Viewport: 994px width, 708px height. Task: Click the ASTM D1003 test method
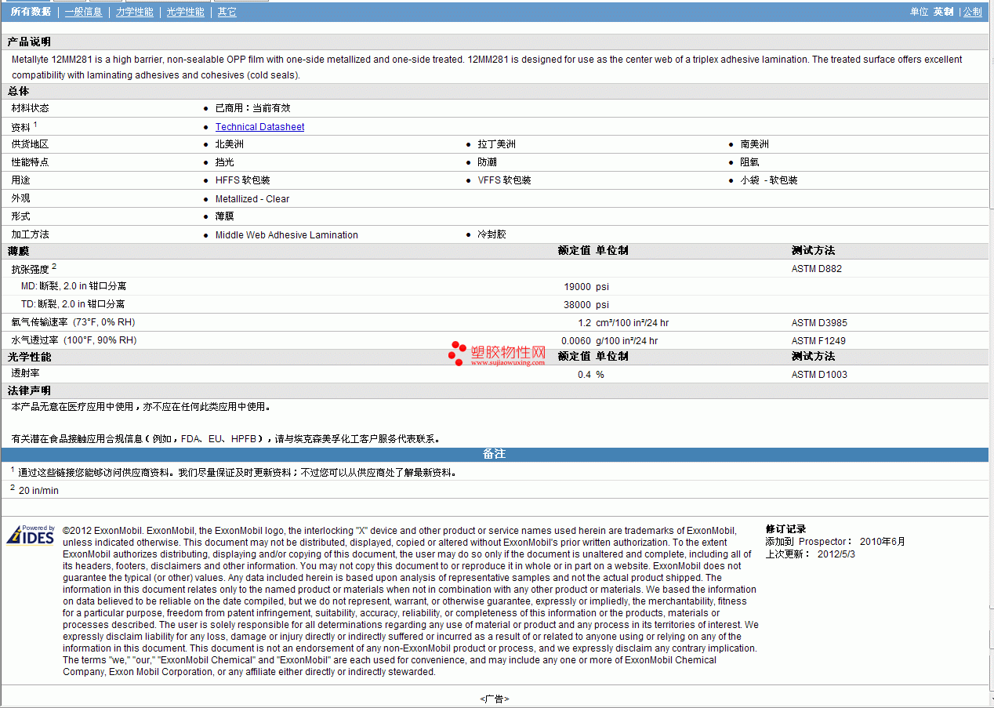819,375
